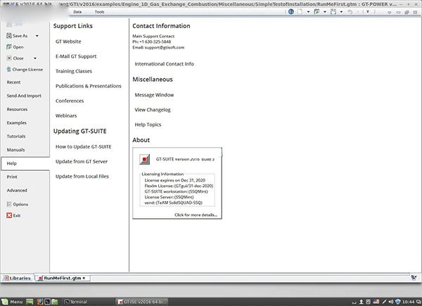
Task: Click the GT-ISE v2016 taskbar button
Action: [142, 302]
